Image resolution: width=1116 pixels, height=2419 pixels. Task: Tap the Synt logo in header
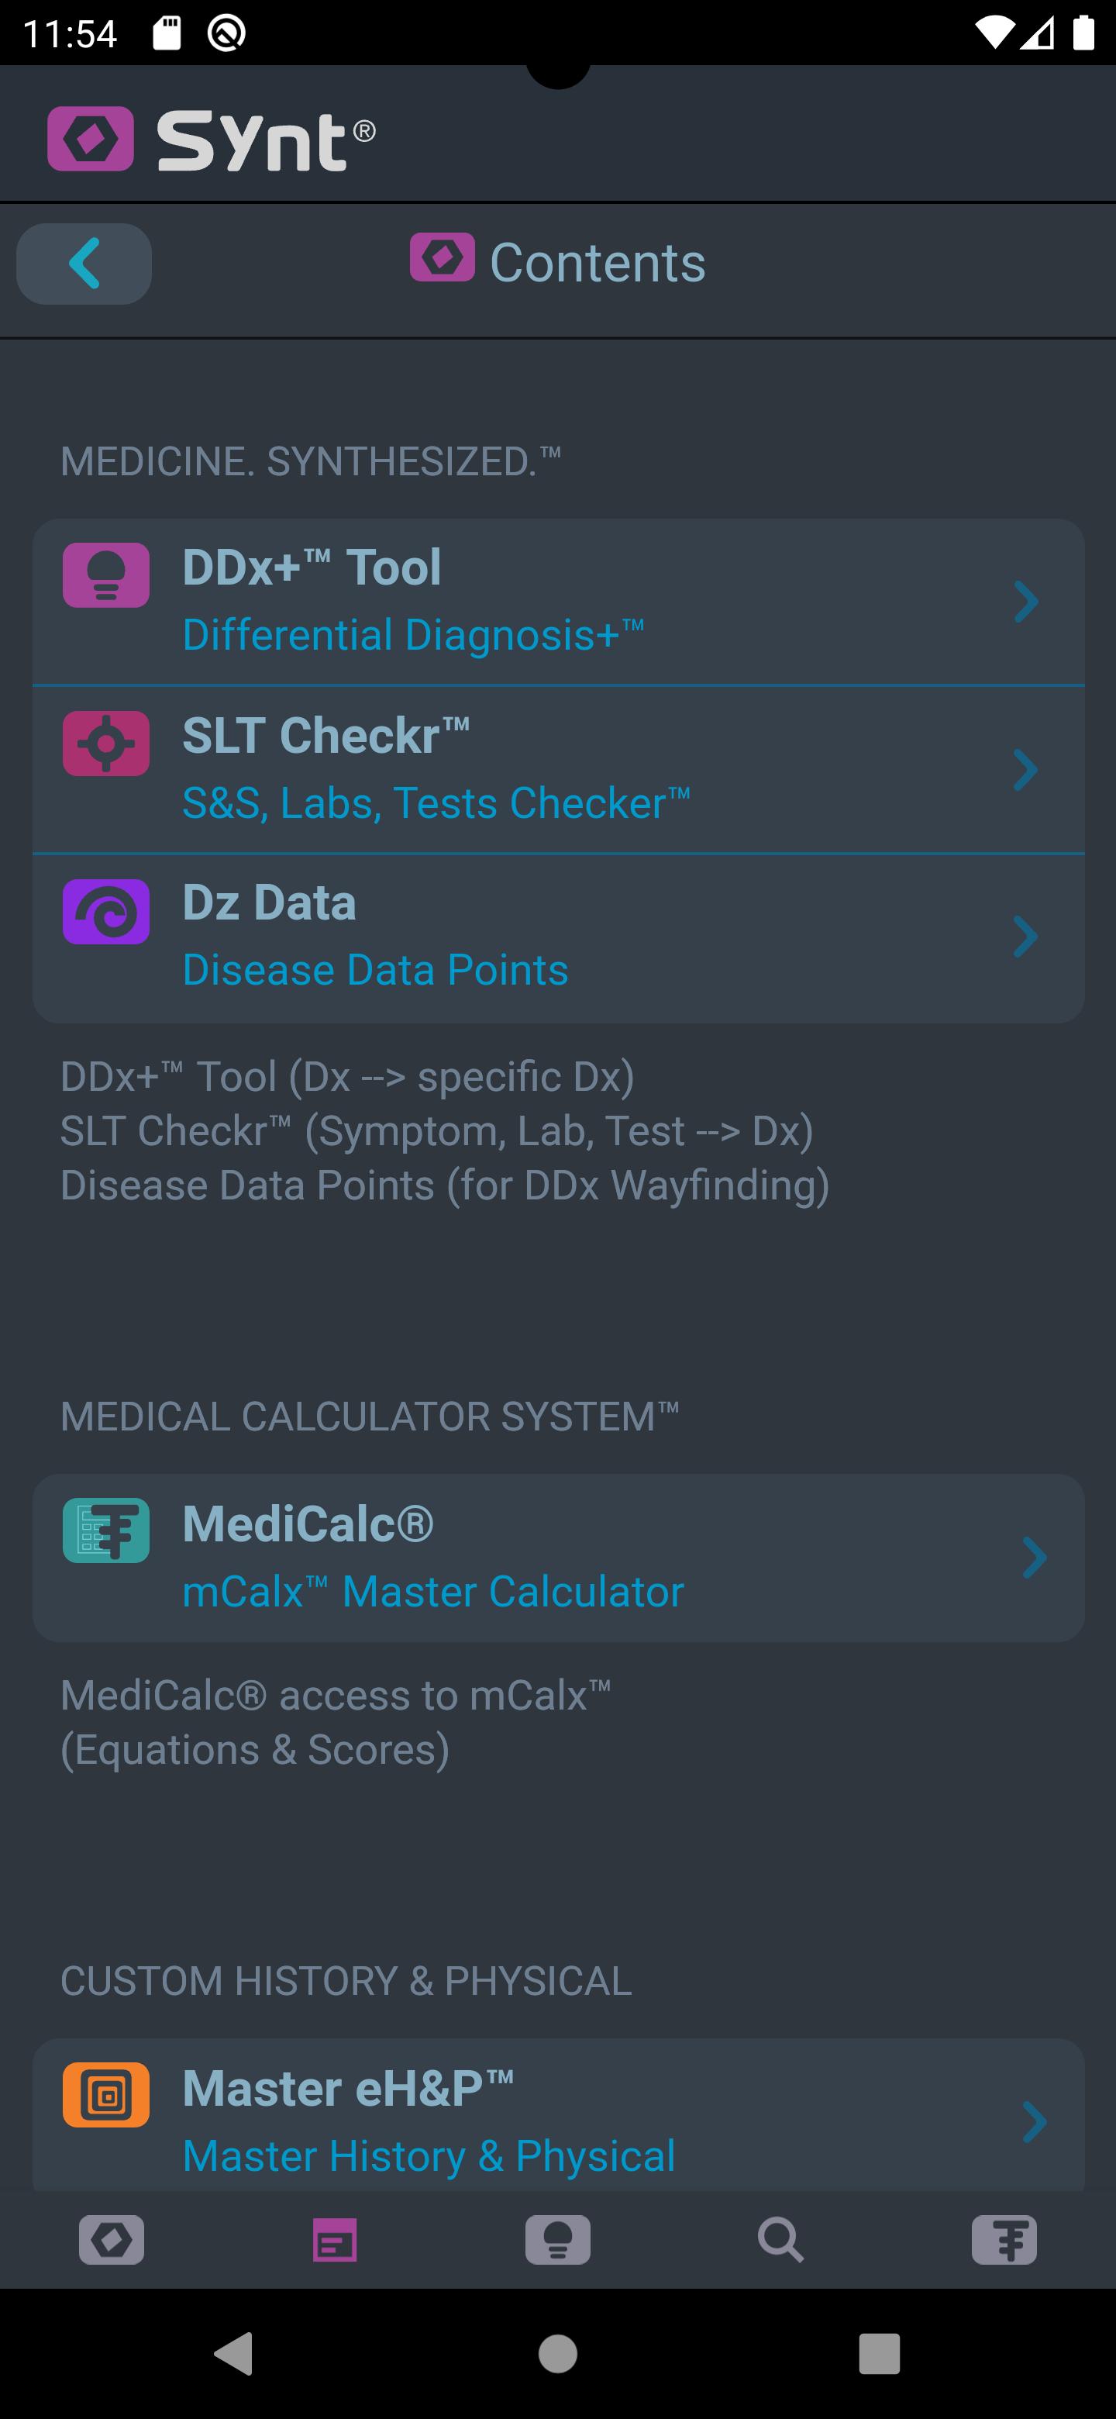[212, 139]
